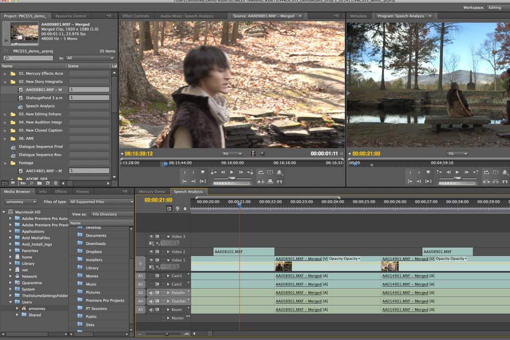The image size is (510, 340).
Task: Play the sequence in the Program monitor
Action: tap(457, 172)
